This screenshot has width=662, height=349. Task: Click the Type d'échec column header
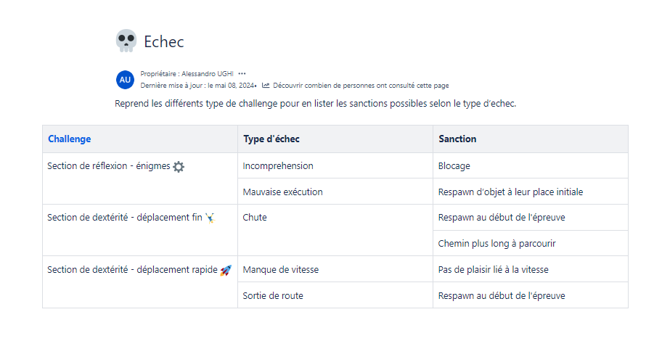271,139
